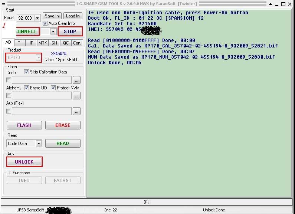Enable the Aux (Flex) file checkbox

coord(9,111)
